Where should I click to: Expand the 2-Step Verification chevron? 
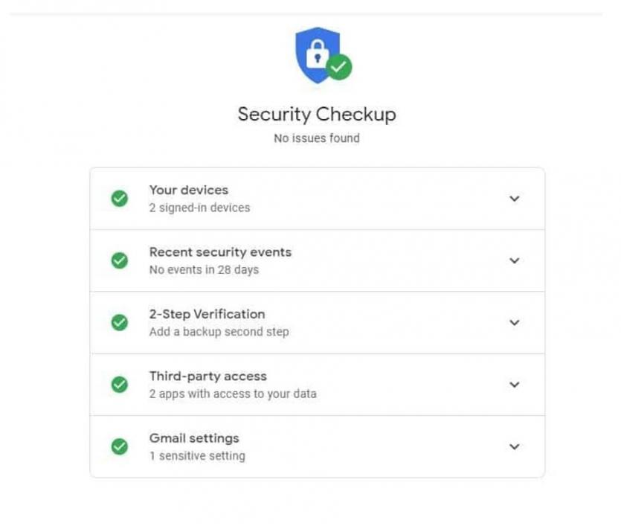pyautogui.click(x=514, y=323)
